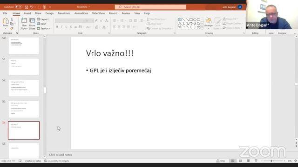Screen dimensions: 298x167
Task: Click to add notes area
Action: (x=61, y=154)
